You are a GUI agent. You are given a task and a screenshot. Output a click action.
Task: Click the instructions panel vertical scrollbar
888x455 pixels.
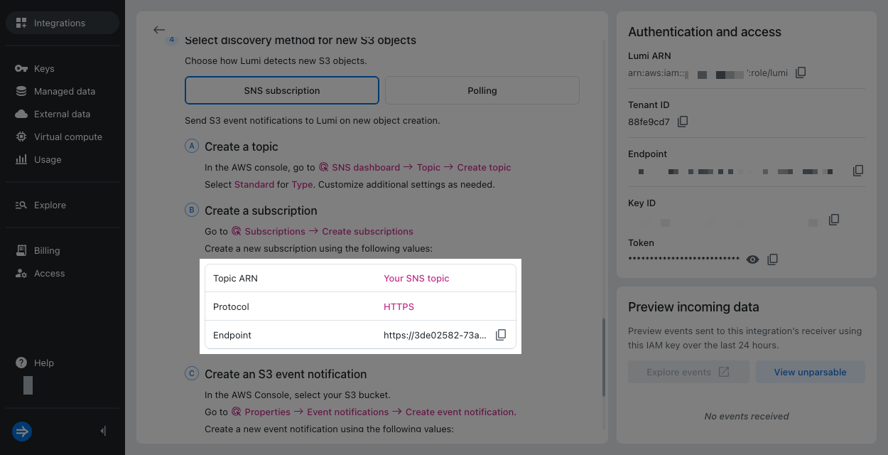click(x=604, y=357)
